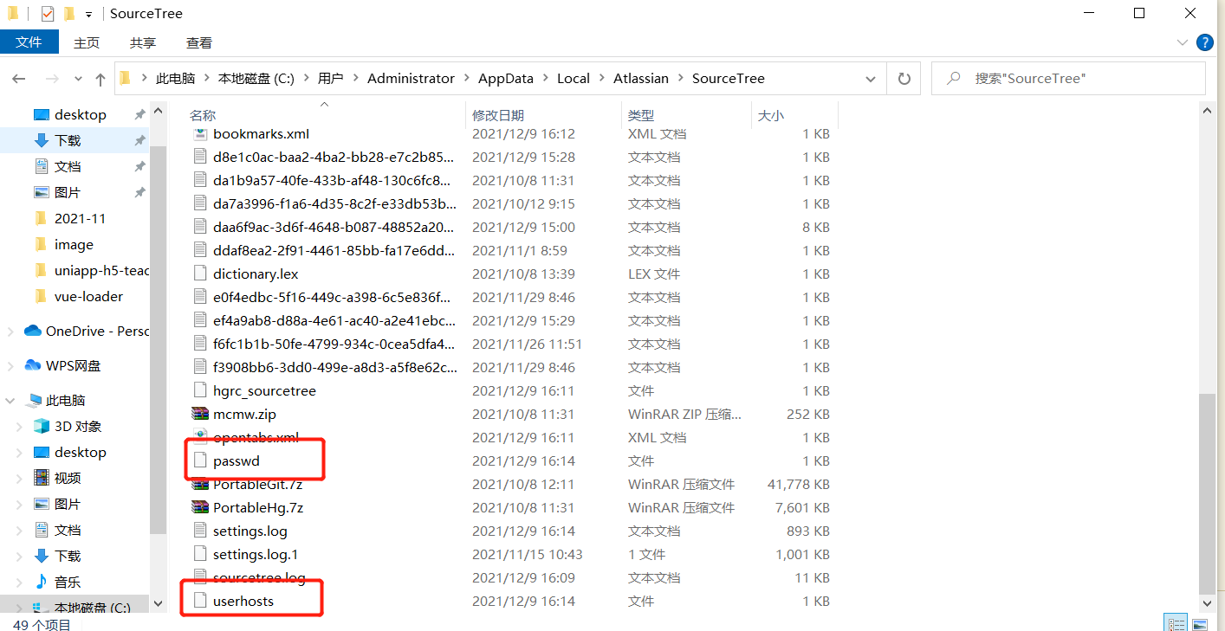1225x631 pixels.
Task: Refresh the SourceTree folder view
Action: pos(904,79)
